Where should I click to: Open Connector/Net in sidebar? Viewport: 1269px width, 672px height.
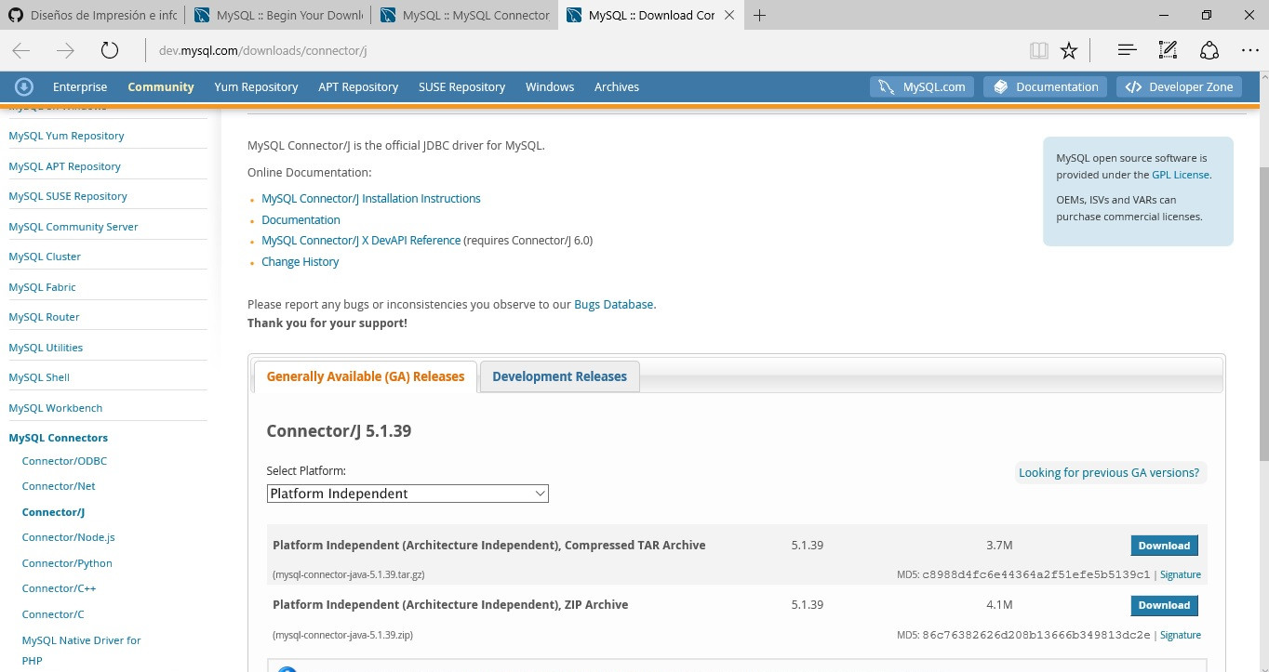[x=59, y=486]
